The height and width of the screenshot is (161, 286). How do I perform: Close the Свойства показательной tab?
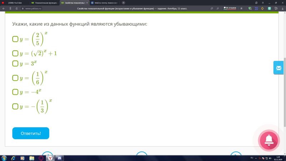(87, 3)
